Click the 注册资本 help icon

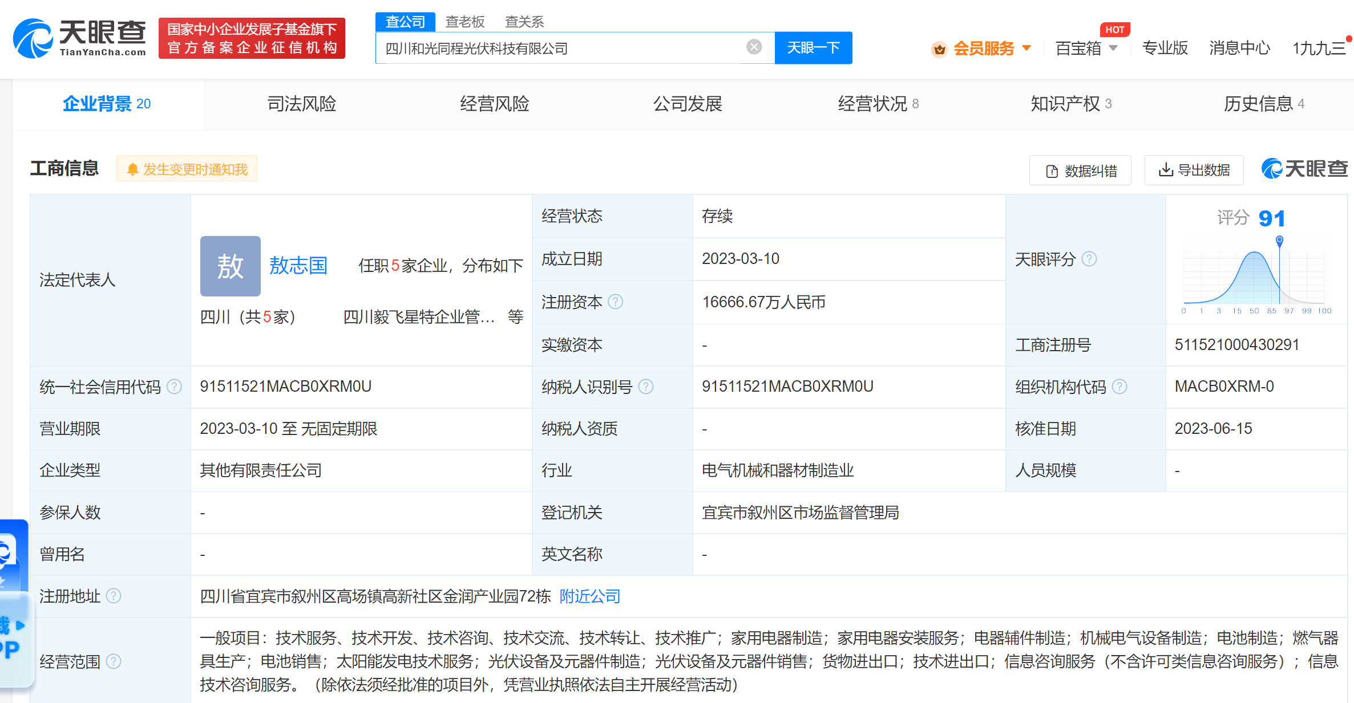(615, 302)
